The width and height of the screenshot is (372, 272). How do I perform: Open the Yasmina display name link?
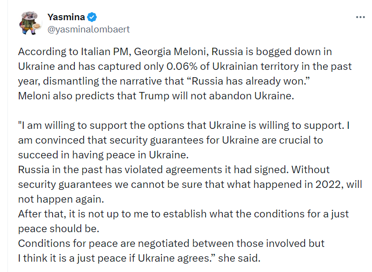point(66,17)
